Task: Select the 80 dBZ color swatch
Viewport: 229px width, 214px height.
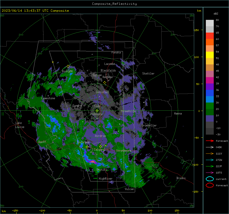Action: click(210, 23)
